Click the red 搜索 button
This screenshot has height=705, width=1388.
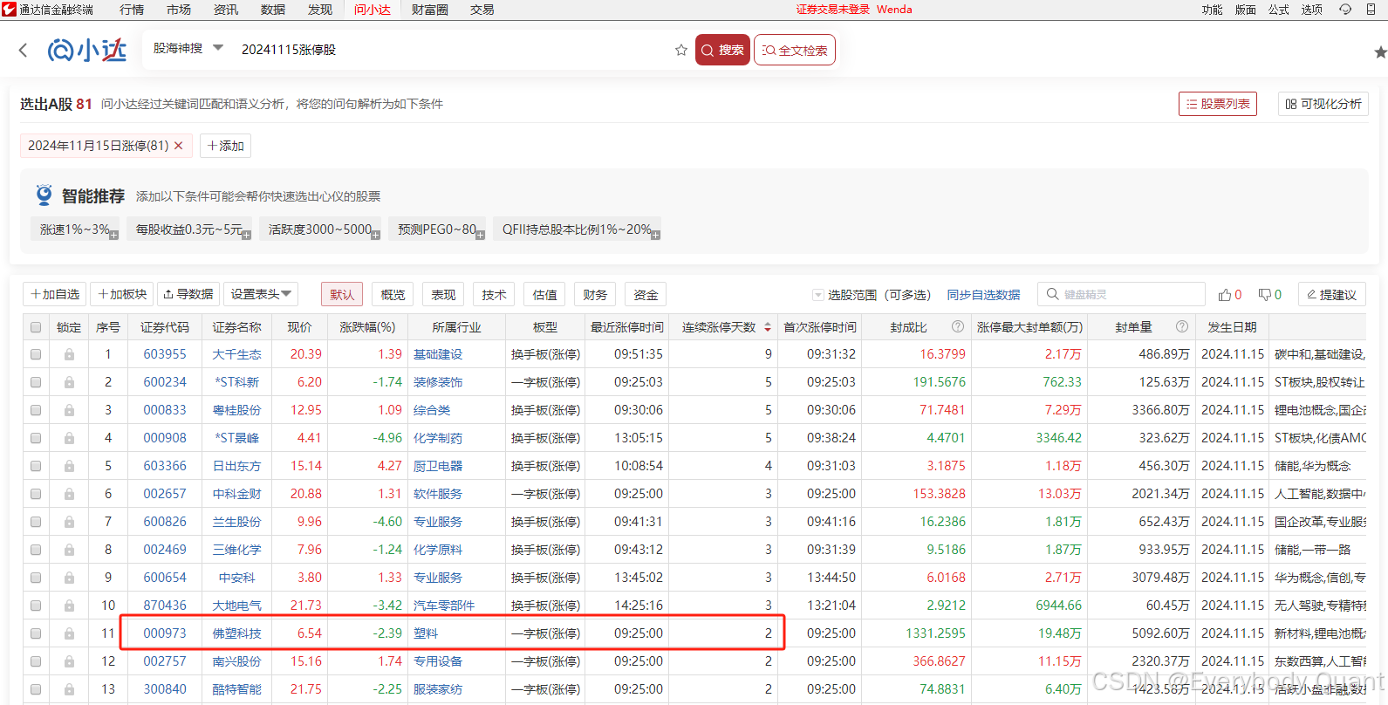[x=722, y=50]
